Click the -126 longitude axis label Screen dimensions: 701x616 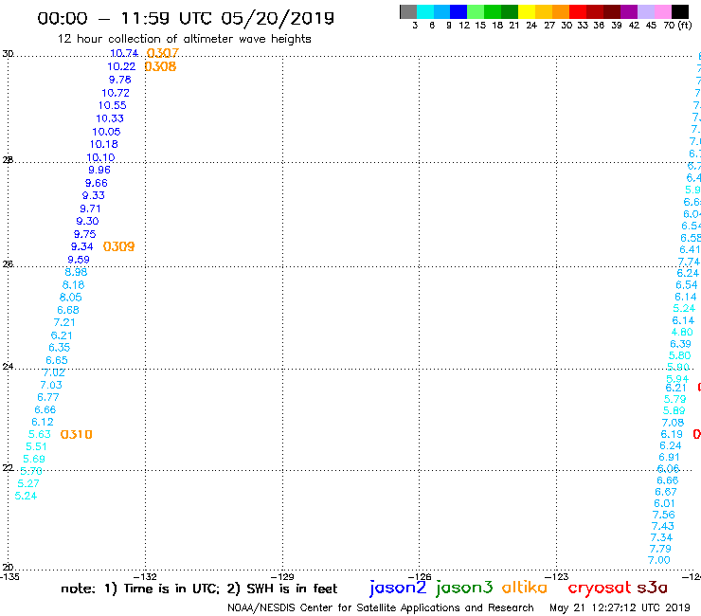[420, 576]
